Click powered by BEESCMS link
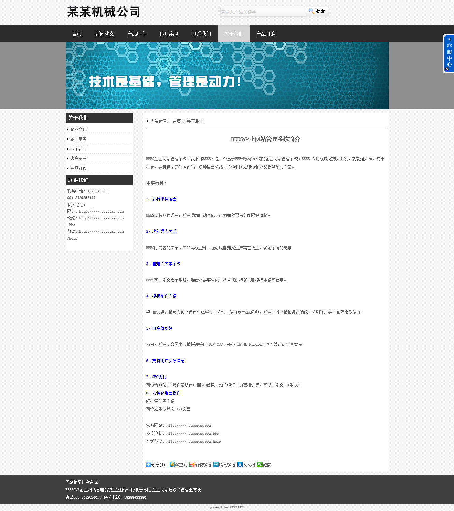This screenshot has width=454, height=511. [x=227, y=507]
